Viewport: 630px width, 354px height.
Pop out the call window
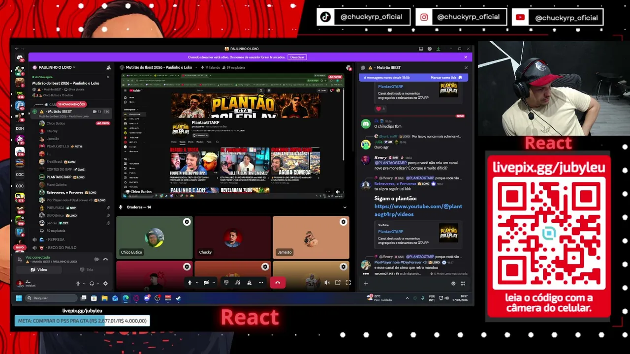click(338, 282)
